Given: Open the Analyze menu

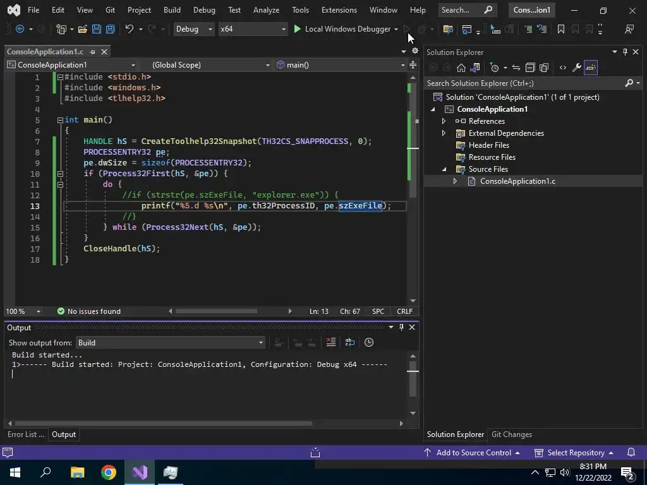Looking at the screenshot, I should [266, 10].
